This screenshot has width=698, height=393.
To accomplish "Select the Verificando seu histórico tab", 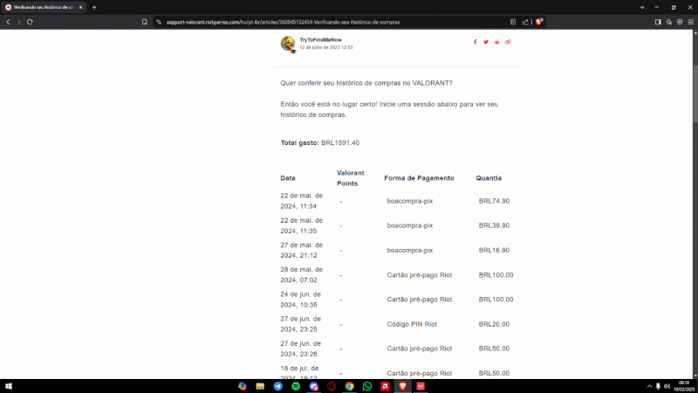I will (x=44, y=7).
